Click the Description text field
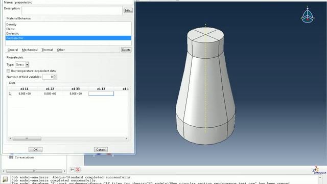Screen dimensions: 327x184 (x=72, y=10)
